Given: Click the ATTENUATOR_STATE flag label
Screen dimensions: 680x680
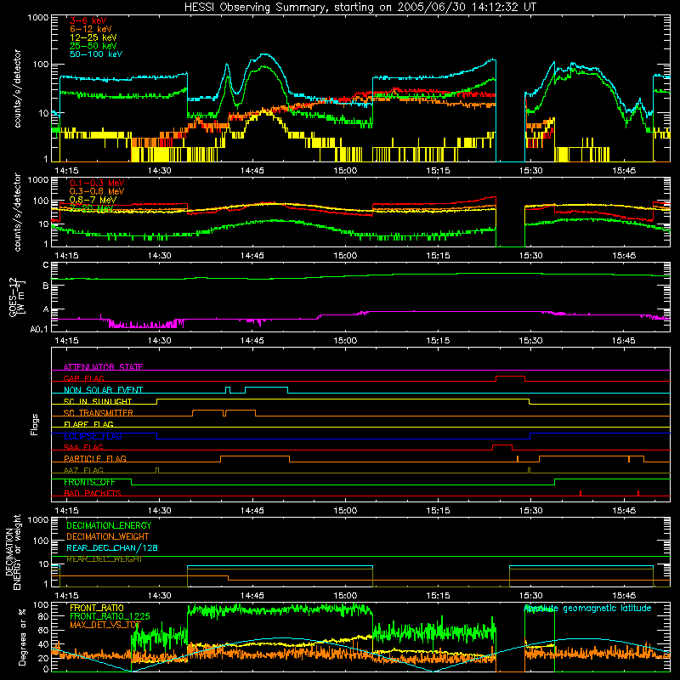Looking at the screenshot, I should tap(103, 367).
